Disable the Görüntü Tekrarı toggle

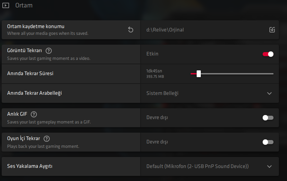click(x=268, y=54)
